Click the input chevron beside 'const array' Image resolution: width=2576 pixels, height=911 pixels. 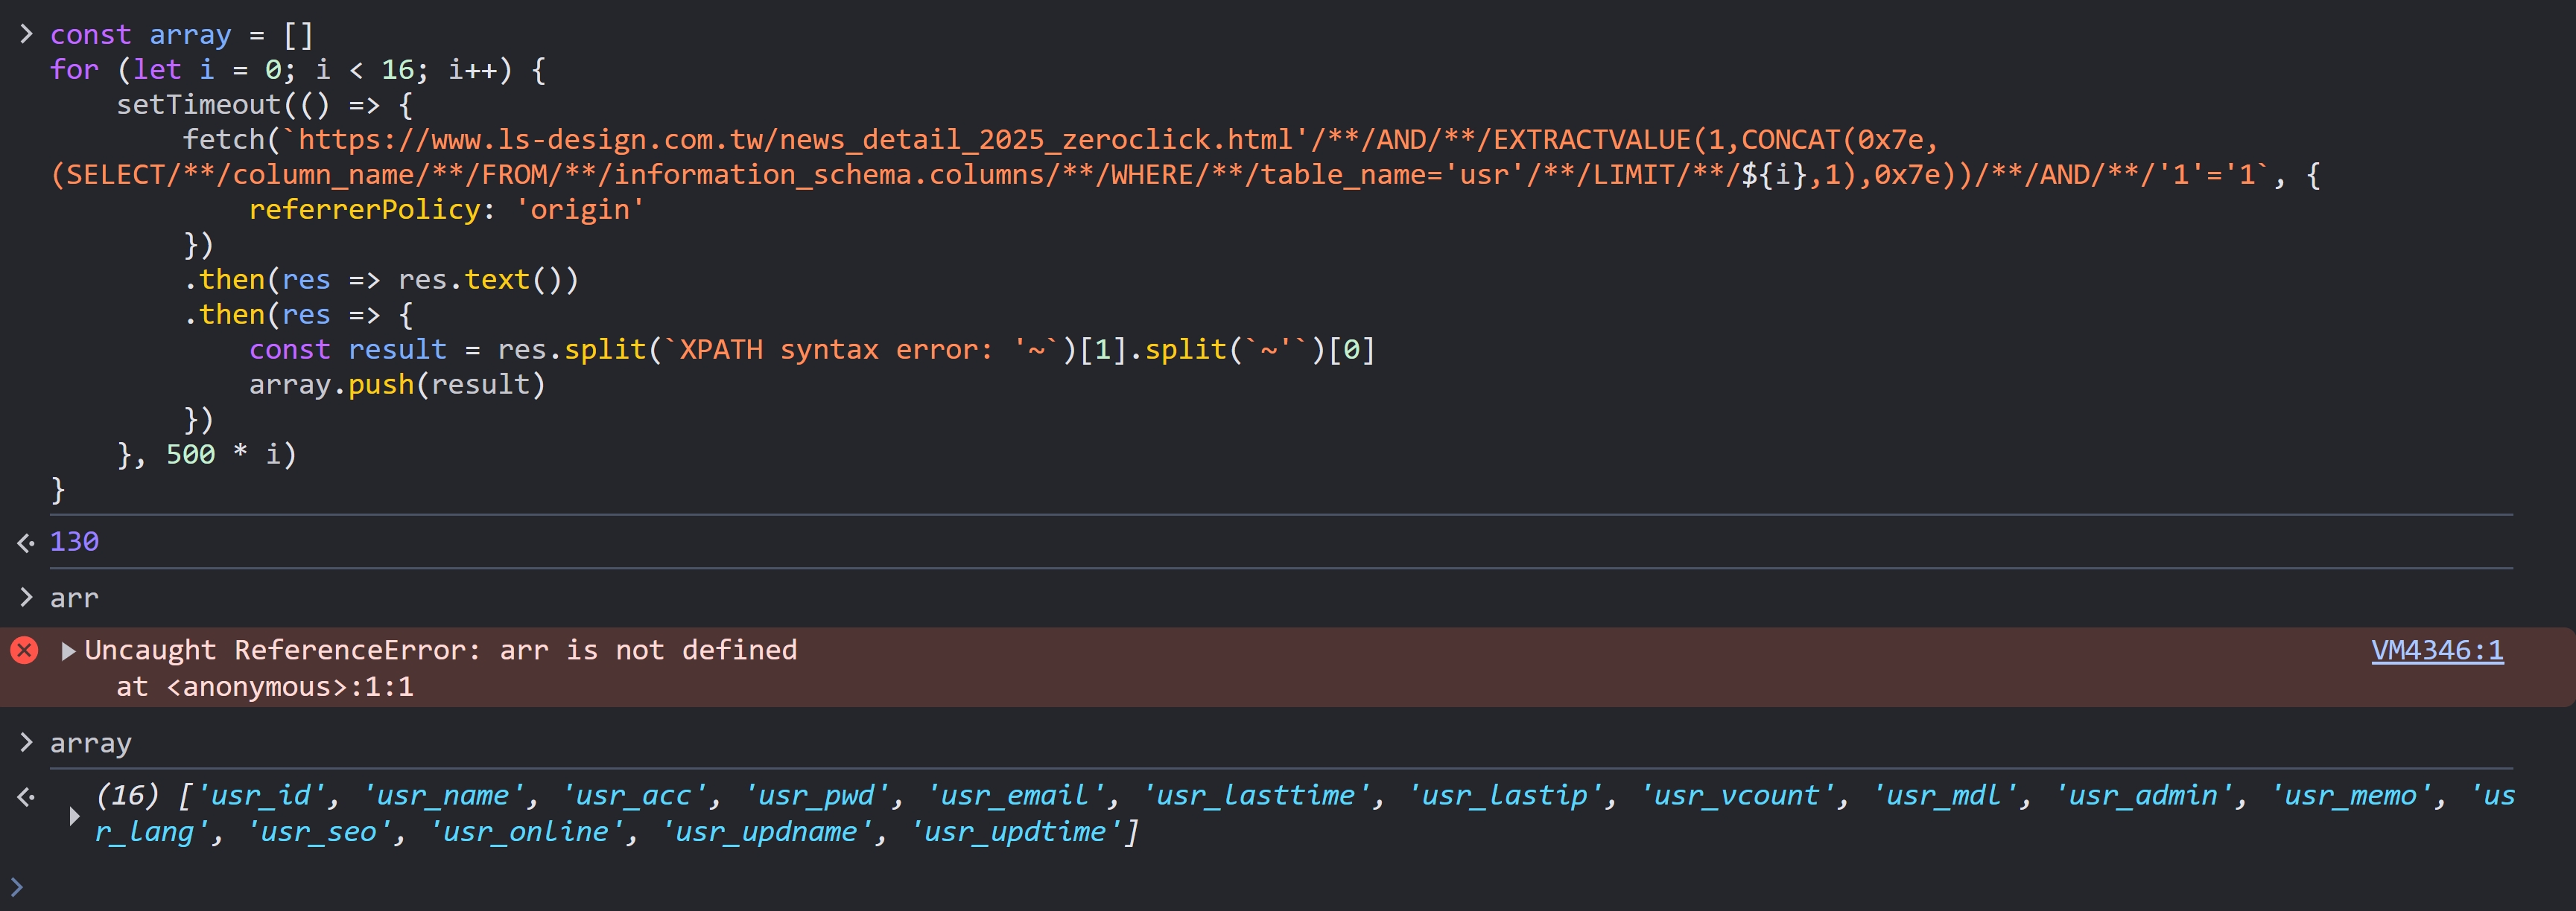point(26,34)
